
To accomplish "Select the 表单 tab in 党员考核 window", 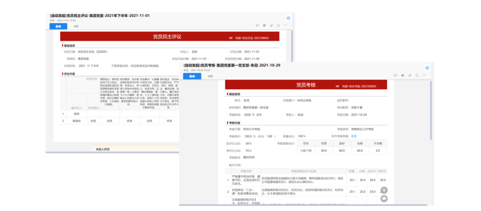I will click(191, 76).
